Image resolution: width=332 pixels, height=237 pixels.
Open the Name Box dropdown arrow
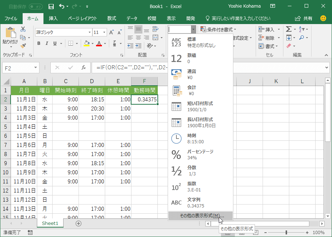(35, 67)
